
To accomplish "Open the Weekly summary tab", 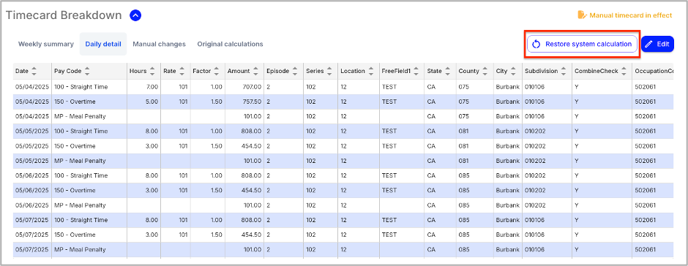I will coord(45,44).
